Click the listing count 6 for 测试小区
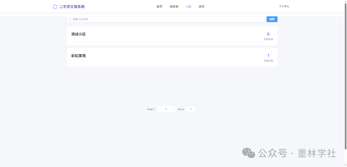 pos(268,34)
